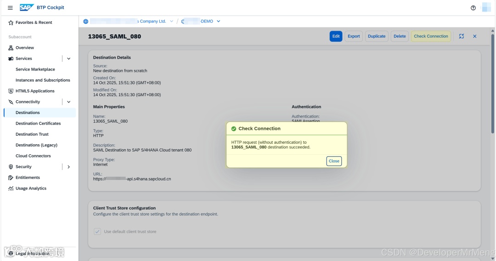Click the Type HTTP value

[x=98, y=136]
